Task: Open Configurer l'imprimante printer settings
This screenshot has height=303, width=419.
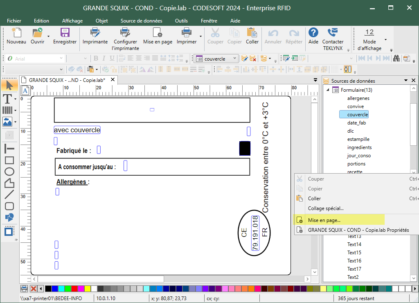Action: point(125,33)
